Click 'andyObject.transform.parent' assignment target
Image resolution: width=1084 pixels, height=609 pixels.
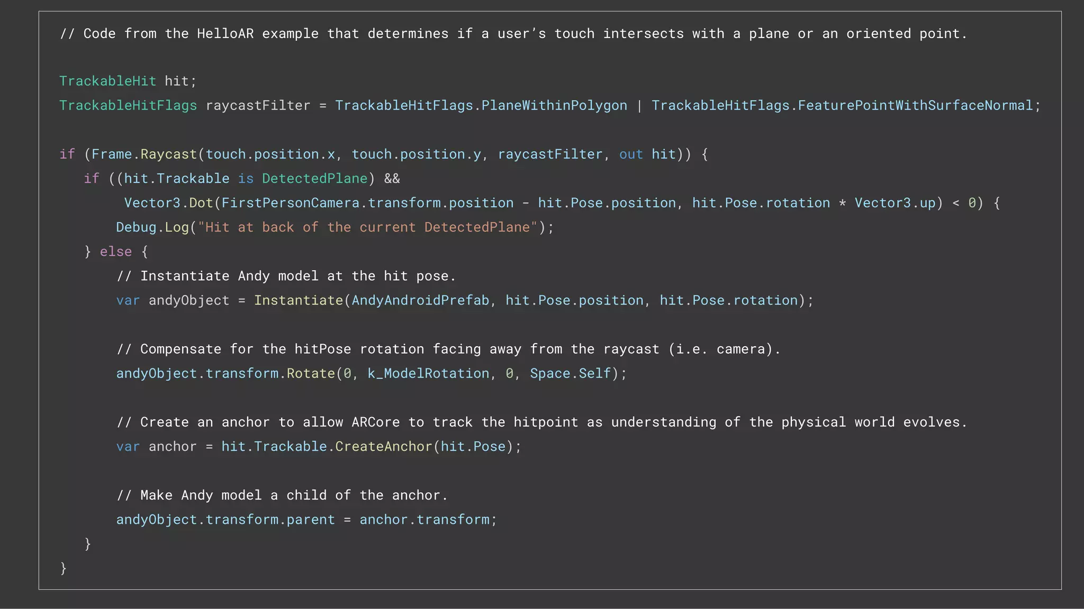click(x=225, y=519)
